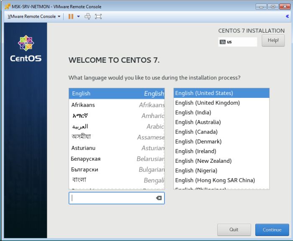This screenshot has width=293, height=241.
Task: Choose English (United States) locale
Action: pos(221,93)
